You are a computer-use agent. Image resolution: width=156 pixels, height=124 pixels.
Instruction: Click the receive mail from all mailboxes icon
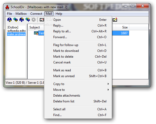point(16,20)
